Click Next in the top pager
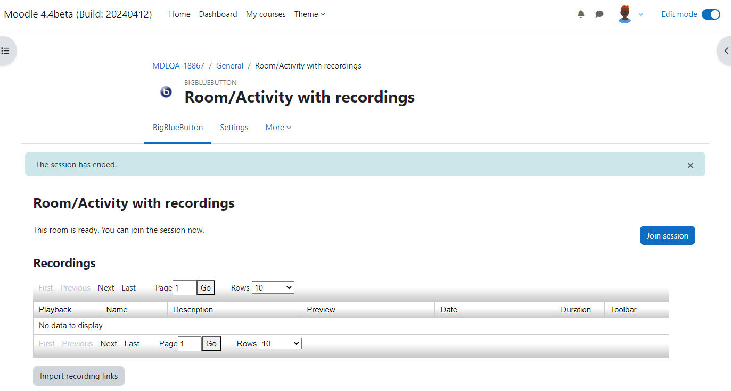The width and height of the screenshot is (731, 391). 106,288
